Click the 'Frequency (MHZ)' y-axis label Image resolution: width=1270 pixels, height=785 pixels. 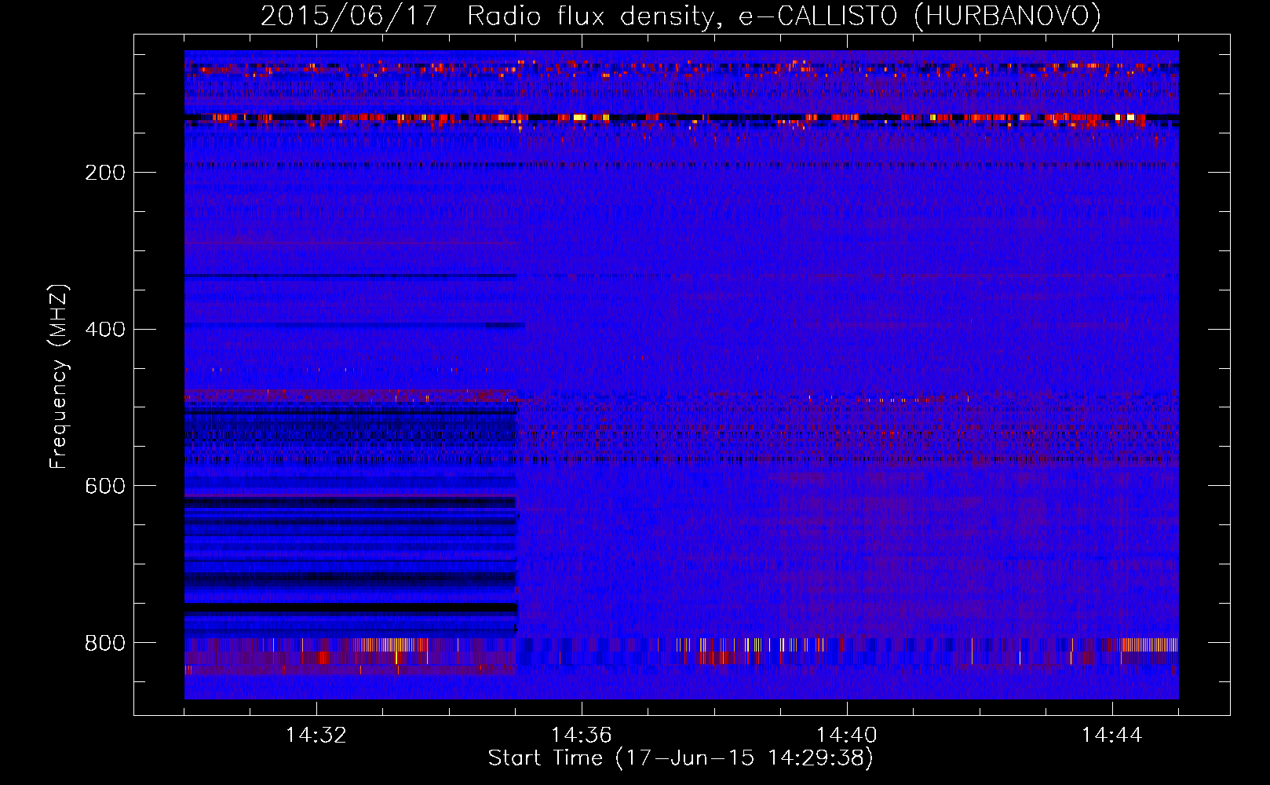click(59, 377)
